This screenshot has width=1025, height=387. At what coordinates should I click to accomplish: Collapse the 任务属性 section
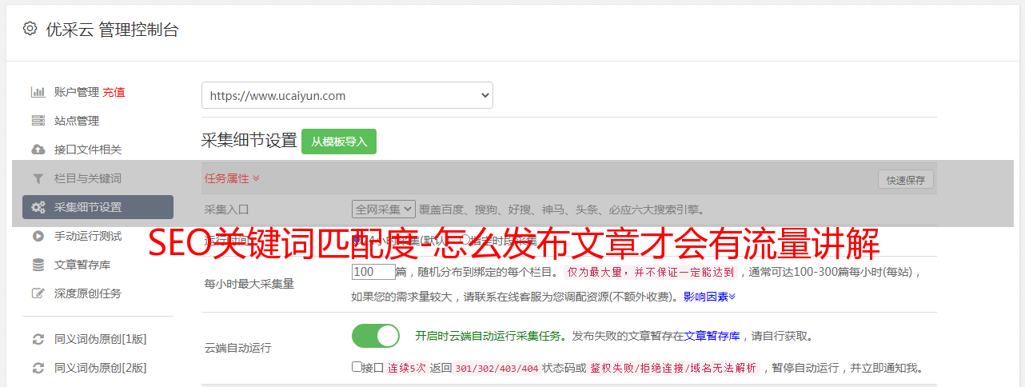point(232,178)
